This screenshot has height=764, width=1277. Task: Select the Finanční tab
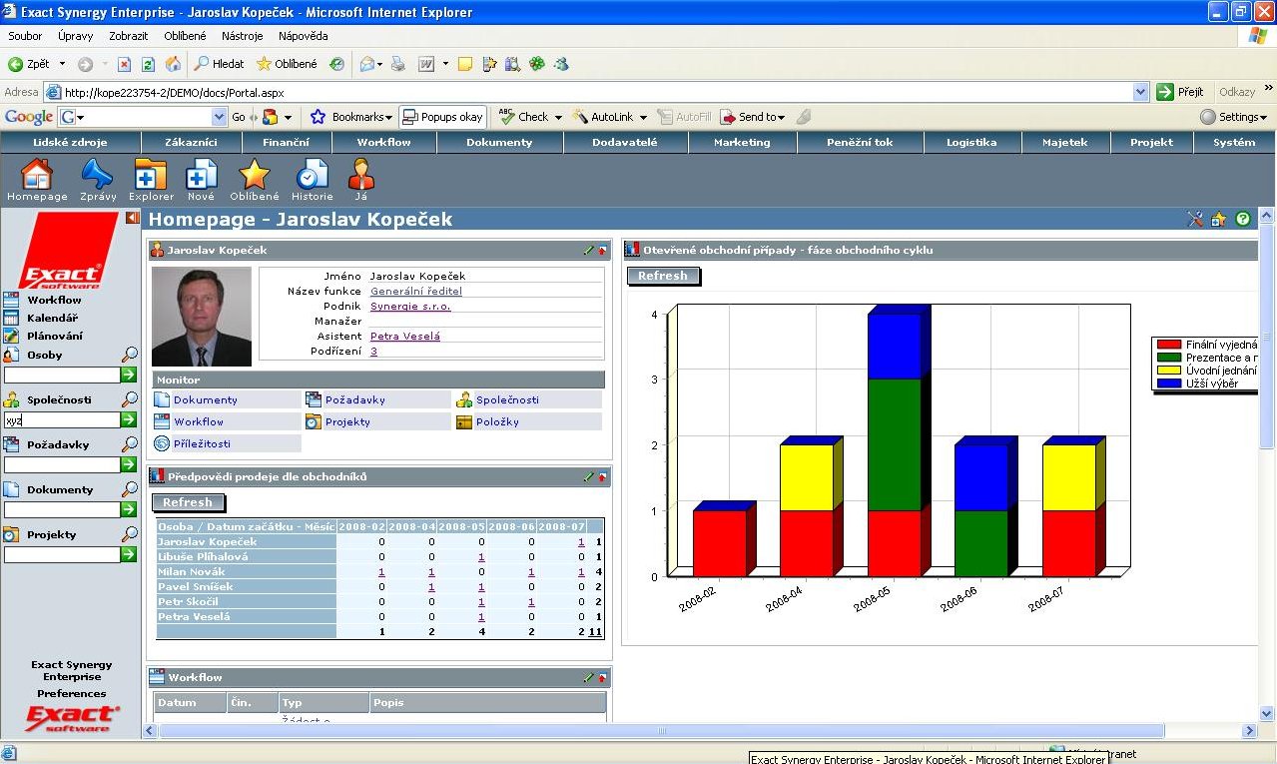[286, 142]
